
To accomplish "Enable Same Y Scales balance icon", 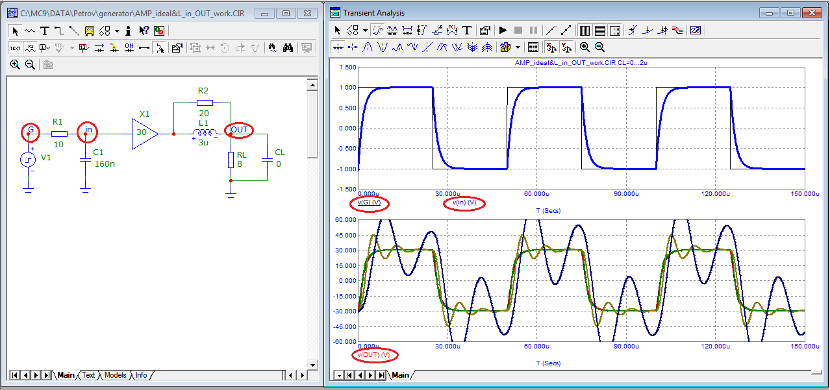I will (x=566, y=47).
